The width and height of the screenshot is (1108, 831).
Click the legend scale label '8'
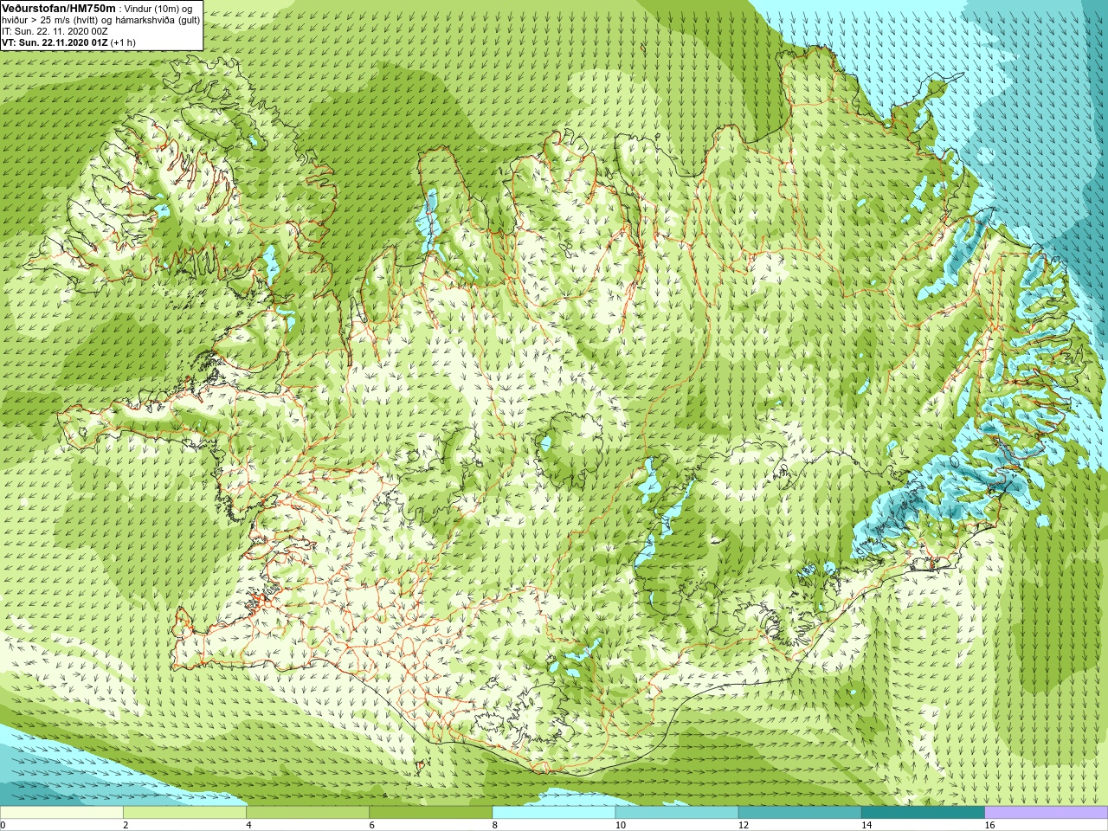495,825
